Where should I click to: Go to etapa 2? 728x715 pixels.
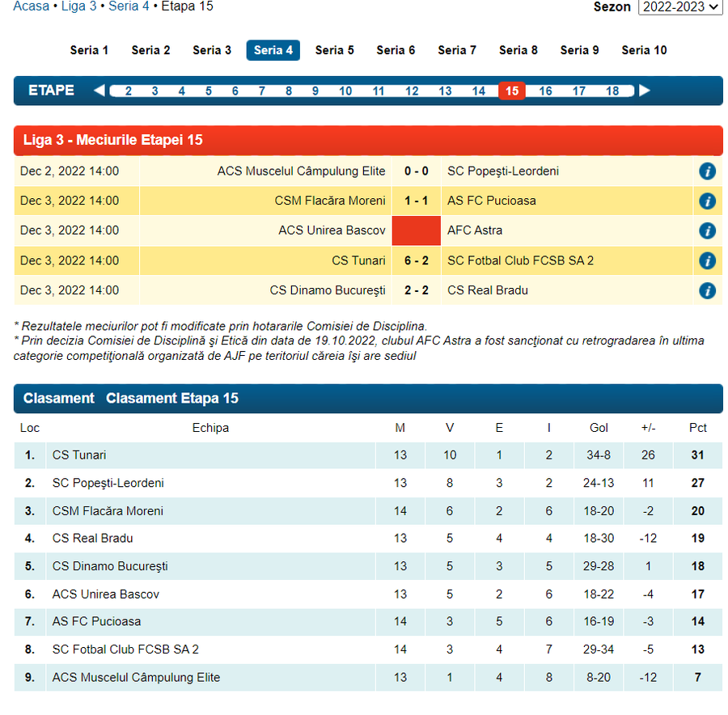coord(128,91)
